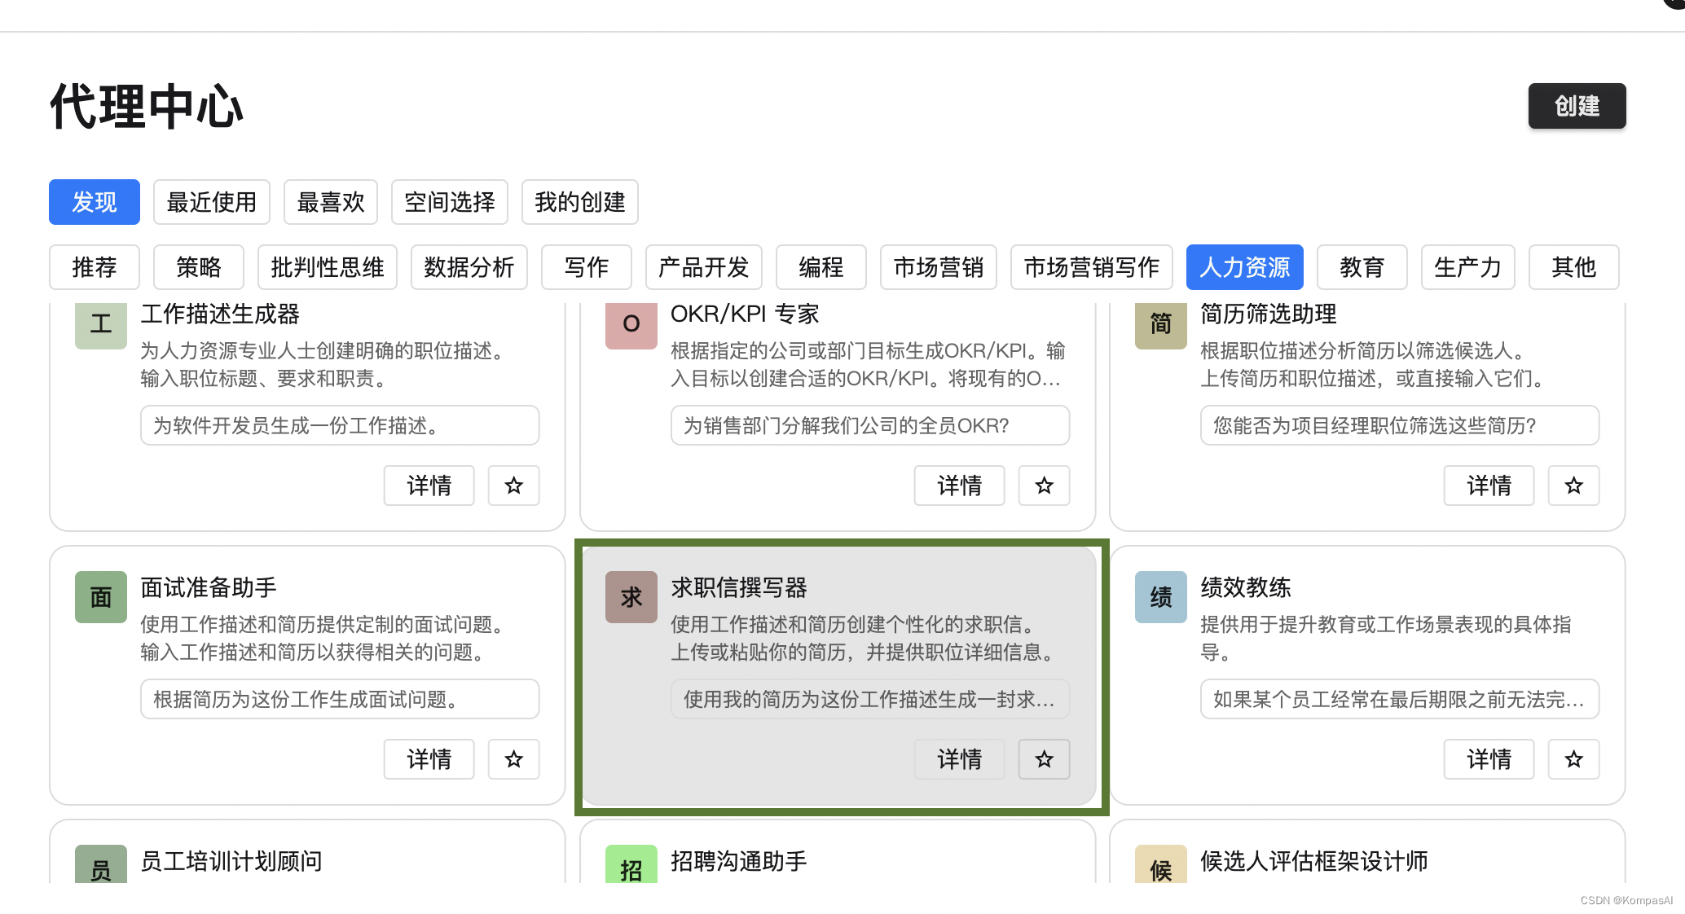
Task: Click the O avatar icon of OKR/KPI 专家
Action: point(631,324)
